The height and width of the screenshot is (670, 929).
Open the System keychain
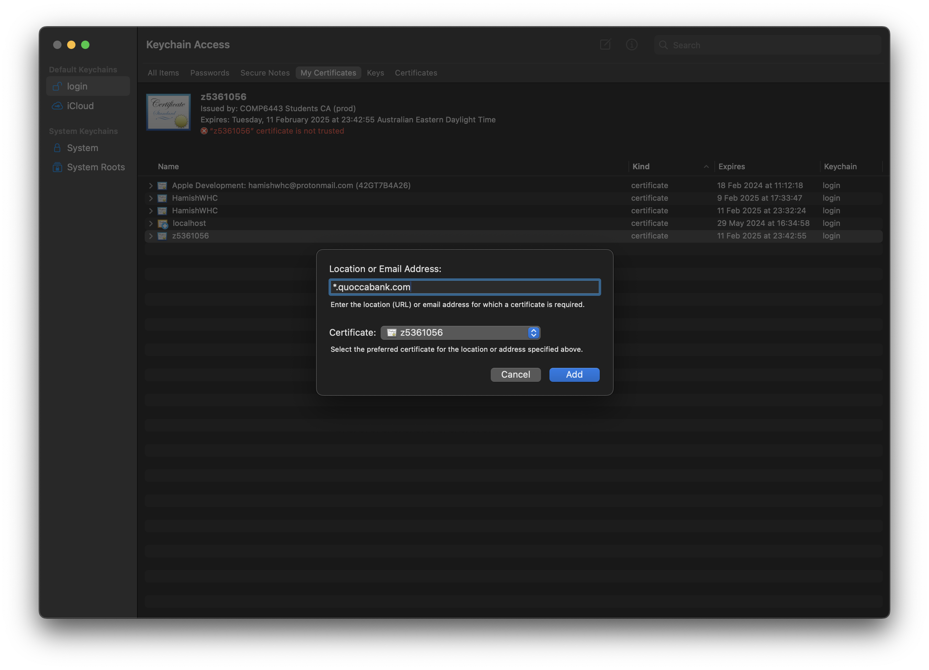82,148
